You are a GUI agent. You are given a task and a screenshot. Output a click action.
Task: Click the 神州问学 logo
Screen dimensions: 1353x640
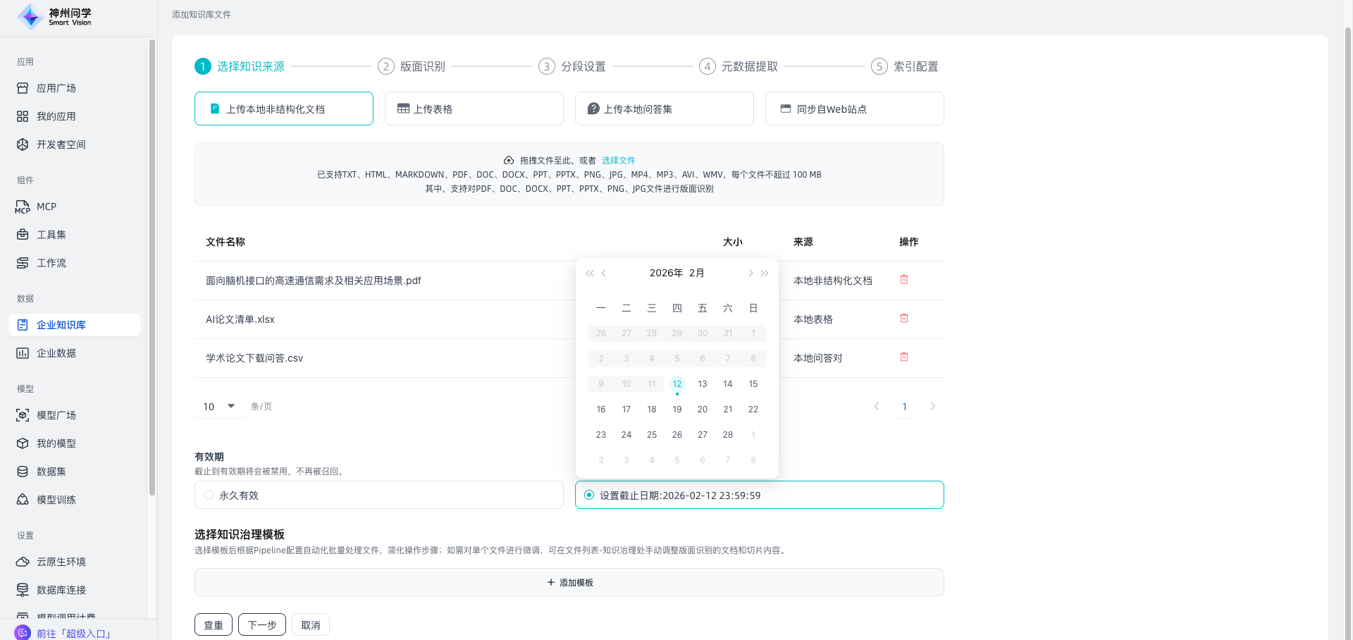[55, 17]
